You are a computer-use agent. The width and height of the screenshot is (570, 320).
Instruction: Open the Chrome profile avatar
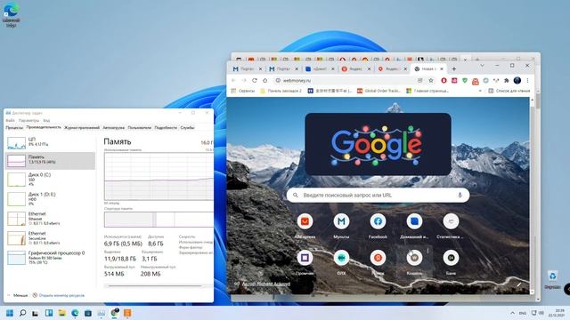point(517,81)
